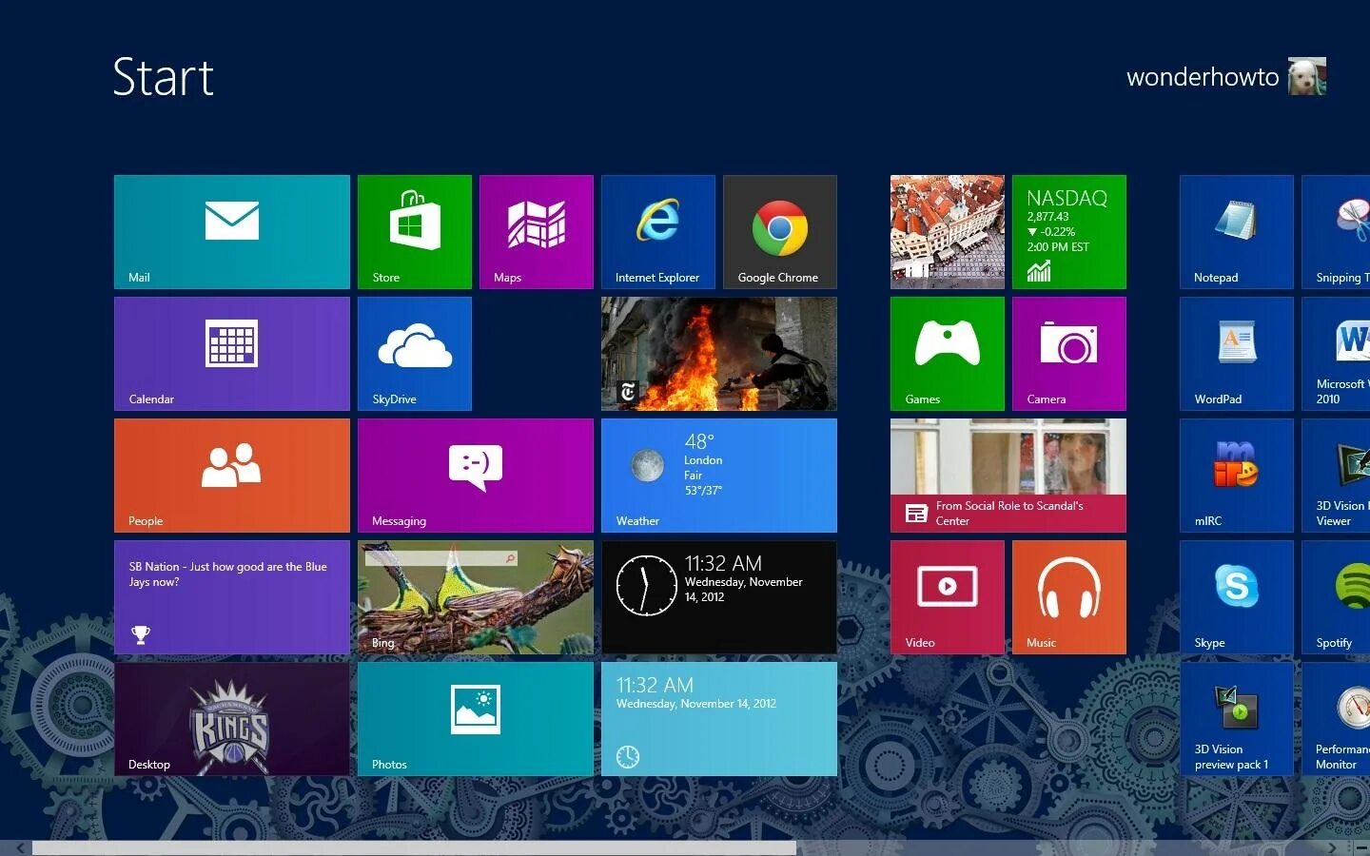Open the NASDAQ finance tile
The height and width of the screenshot is (856, 1370).
tap(1069, 232)
